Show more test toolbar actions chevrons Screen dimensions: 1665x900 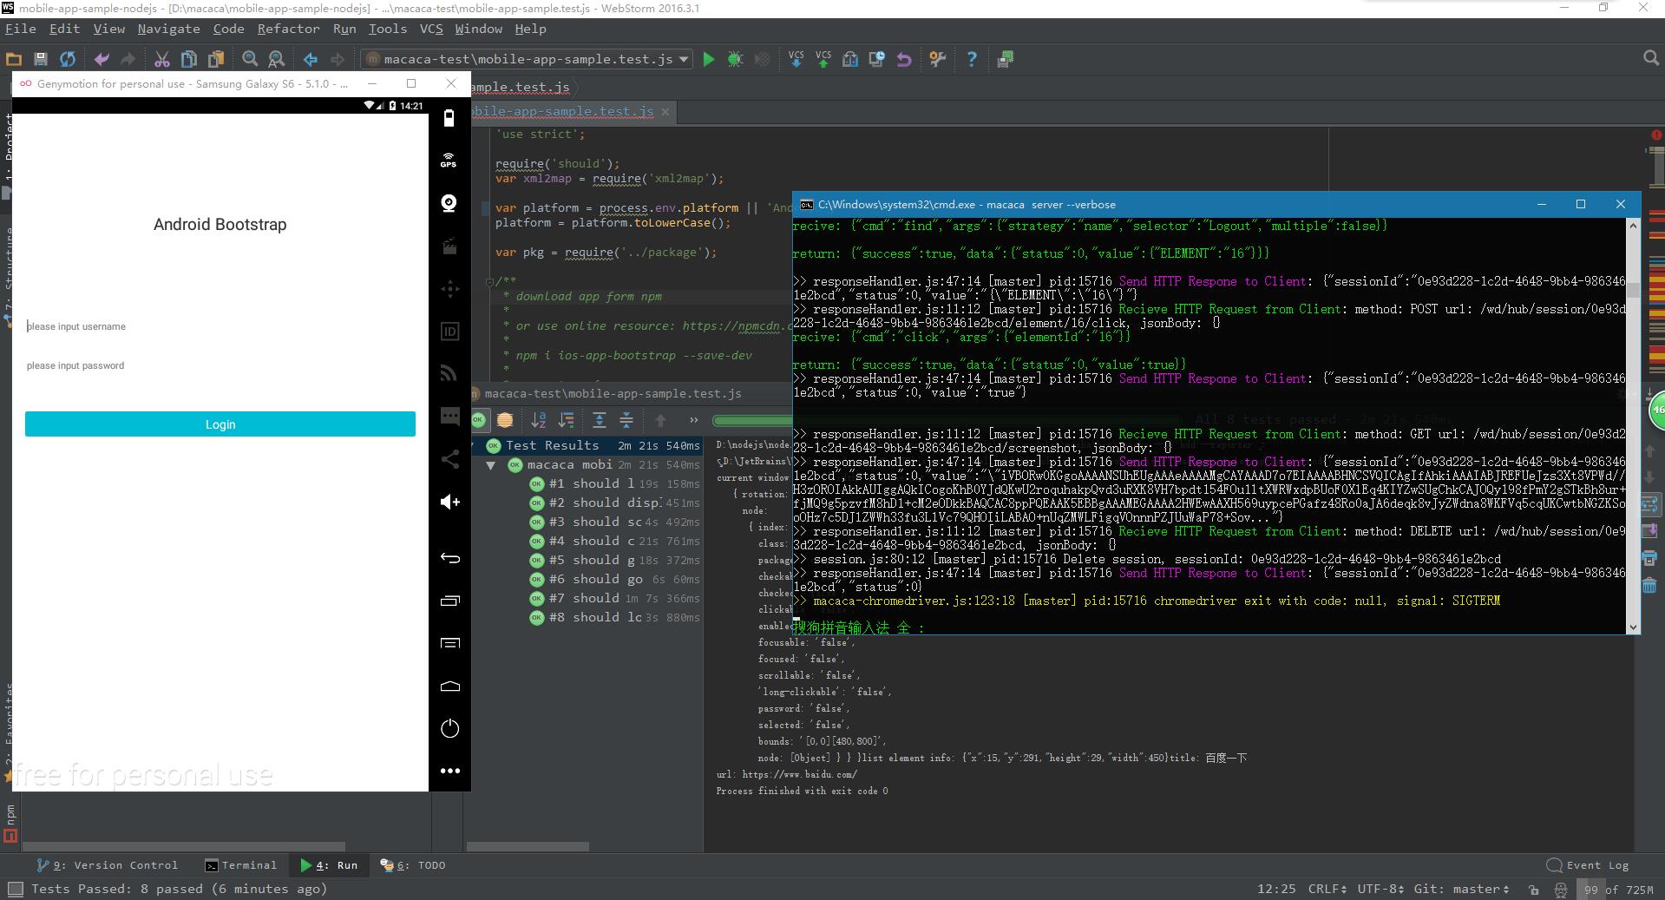[693, 420]
